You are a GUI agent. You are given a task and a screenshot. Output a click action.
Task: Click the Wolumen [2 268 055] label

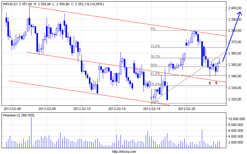click(x=18, y=115)
